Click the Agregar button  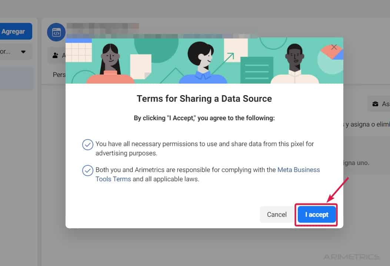[14, 31]
